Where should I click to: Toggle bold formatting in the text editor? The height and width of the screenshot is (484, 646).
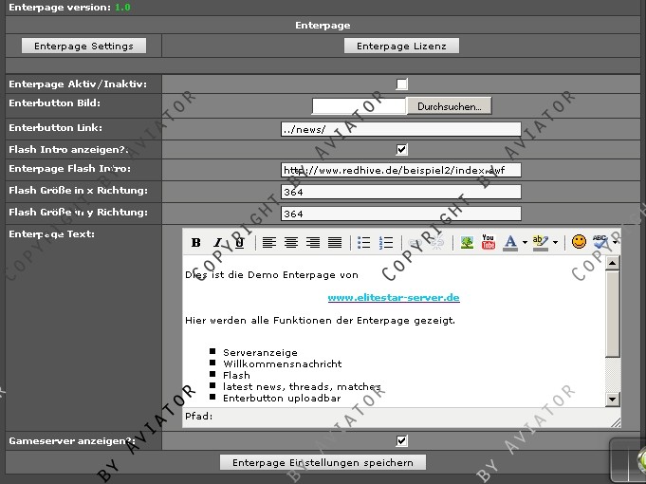[x=196, y=243]
